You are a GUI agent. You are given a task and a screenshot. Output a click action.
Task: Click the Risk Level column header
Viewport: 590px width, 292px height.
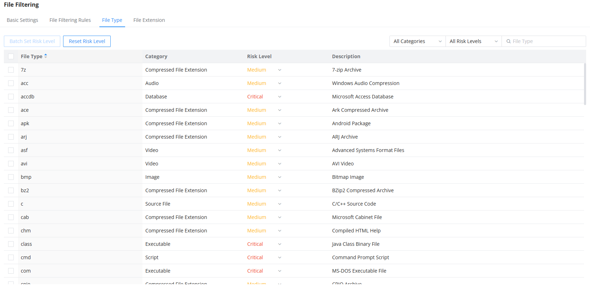(x=259, y=56)
